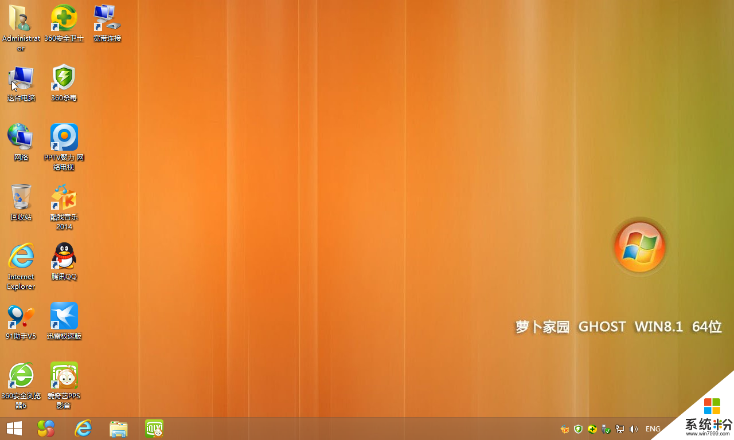
Task: Select the 360安全浏览器6 shortcut
Action: (x=21, y=376)
